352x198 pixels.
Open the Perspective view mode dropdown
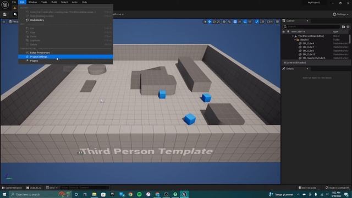[x=14, y=21]
